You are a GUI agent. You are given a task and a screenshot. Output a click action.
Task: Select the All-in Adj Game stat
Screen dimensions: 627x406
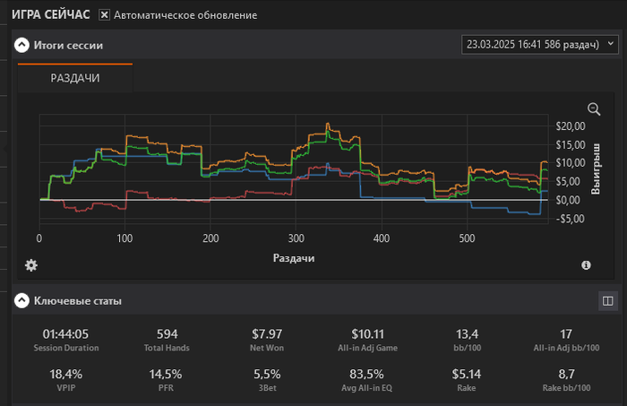[366, 334]
